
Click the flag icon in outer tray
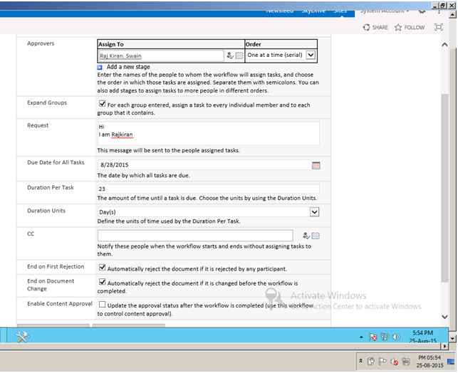tap(382, 362)
